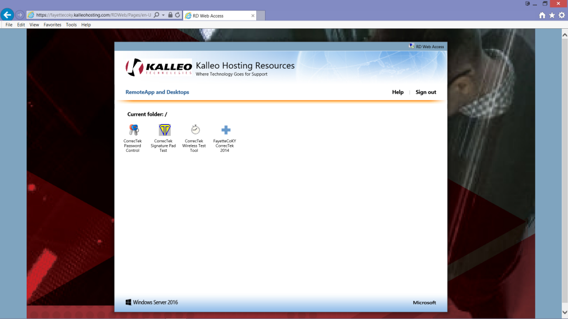This screenshot has height=319, width=568.
Task: Click 'Where Technology Goes for Support' tagline
Action: click(231, 74)
